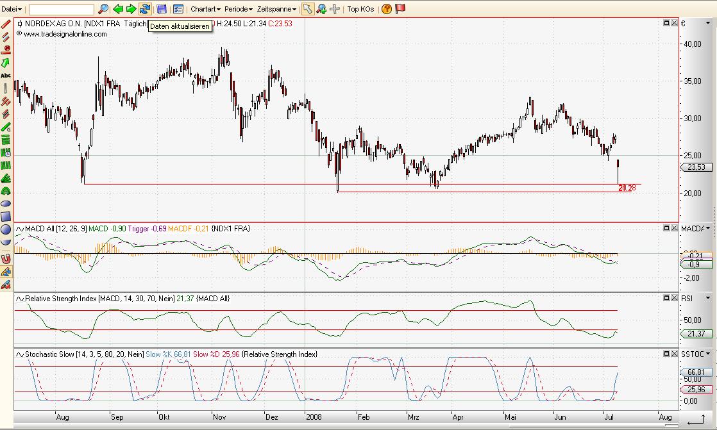Go forward with the green right arrow
The image size is (717, 430).
click(131, 9)
